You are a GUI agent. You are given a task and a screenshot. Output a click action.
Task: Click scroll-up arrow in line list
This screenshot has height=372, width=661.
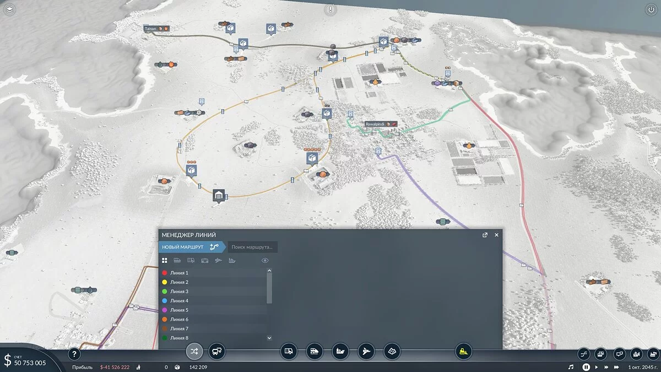[269, 271]
